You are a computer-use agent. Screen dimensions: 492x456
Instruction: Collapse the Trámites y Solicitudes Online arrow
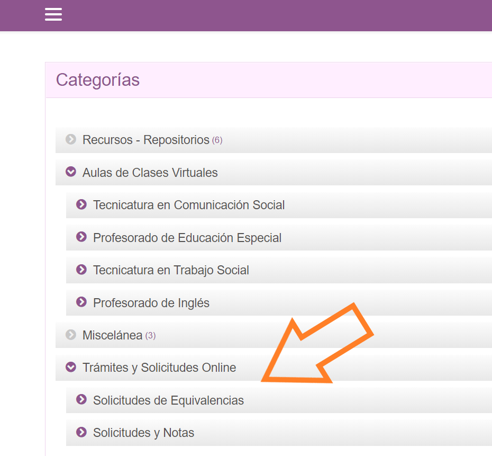point(71,367)
